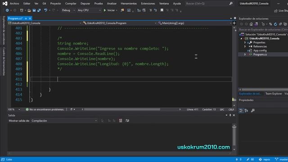The width and height of the screenshot is (288, 162).
Task: Open the Mostrar salida de Compilación dropdown
Action: pyautogui.click(x=64, y=121)
